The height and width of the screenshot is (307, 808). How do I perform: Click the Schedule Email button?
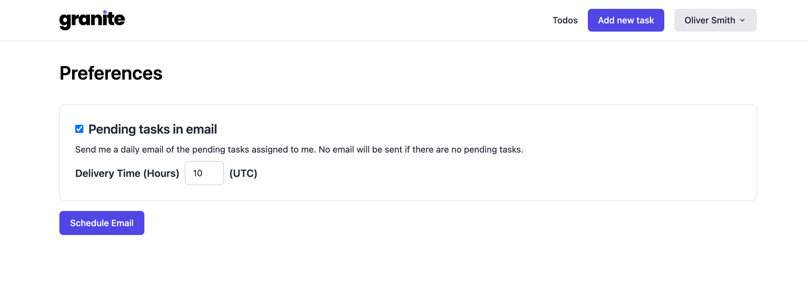coord(102,223)
